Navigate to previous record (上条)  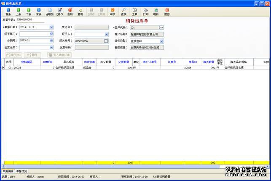(x=19, y=11)
